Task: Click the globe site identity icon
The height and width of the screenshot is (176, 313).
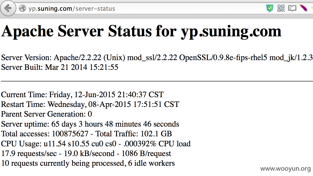Action: click(x=23, y=8)
